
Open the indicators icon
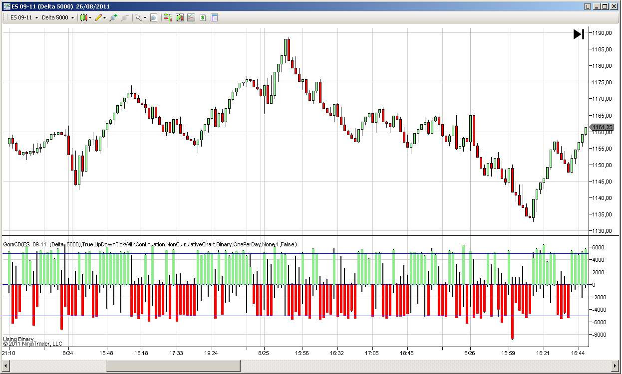tap(191, 17)
